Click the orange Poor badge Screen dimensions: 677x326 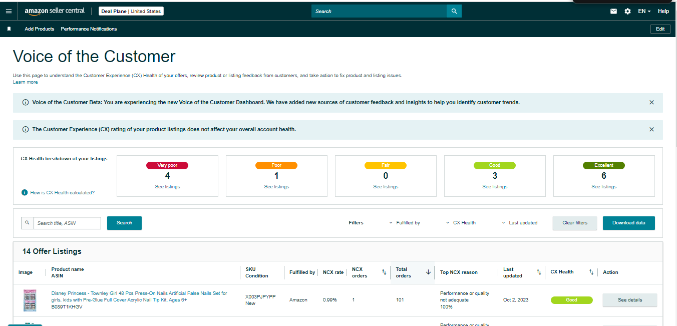coord(276,165)
